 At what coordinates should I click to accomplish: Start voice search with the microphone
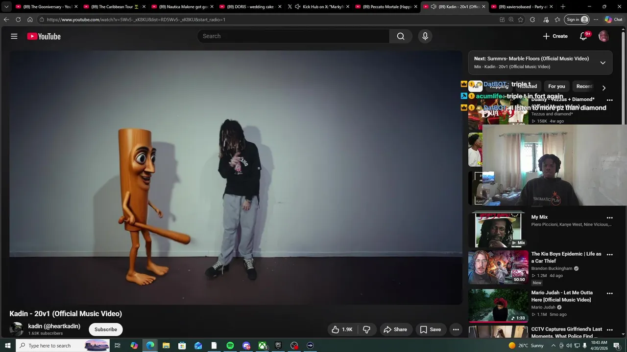coord(425,36)
